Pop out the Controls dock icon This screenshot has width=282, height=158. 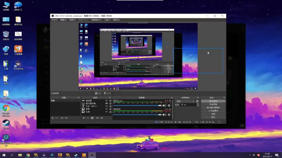224,98
